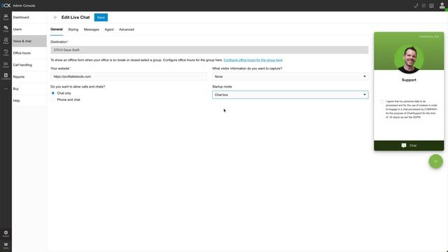This screenshot has height=252, width=448.
Task: Click the Admin Console title text
Action: tap(24, 6)
